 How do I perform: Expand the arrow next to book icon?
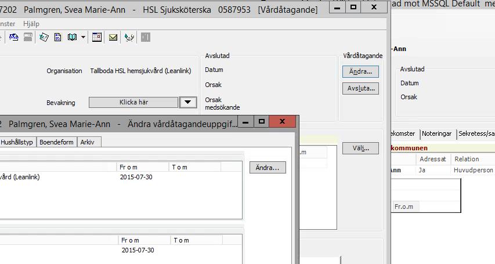(x=83, y=37)
